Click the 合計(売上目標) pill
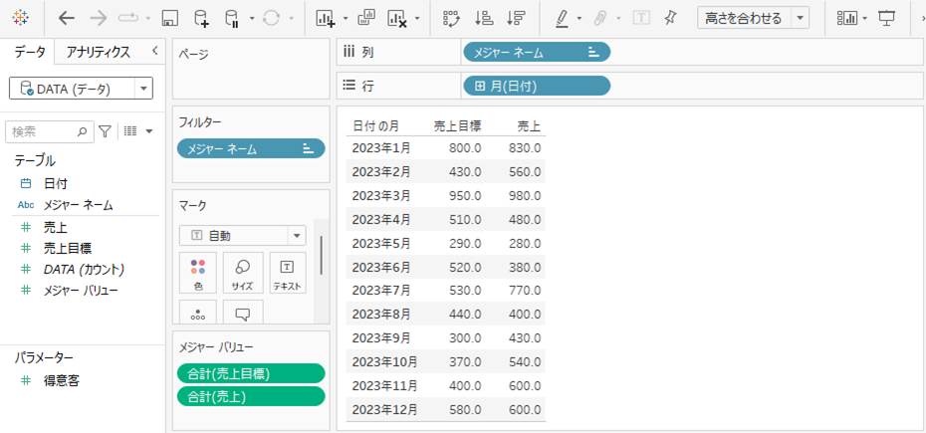The height and width of the screenshot is (433, 926). pos(251,373)
